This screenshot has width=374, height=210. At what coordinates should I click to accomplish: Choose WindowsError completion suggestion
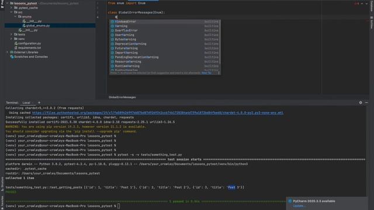click(x=165, y=22)
